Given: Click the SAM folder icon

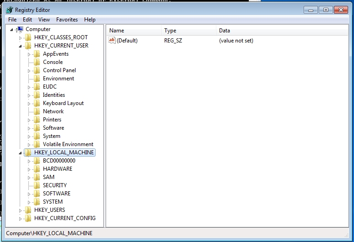Looking at the screenshot, I should [x=37, y=177].
